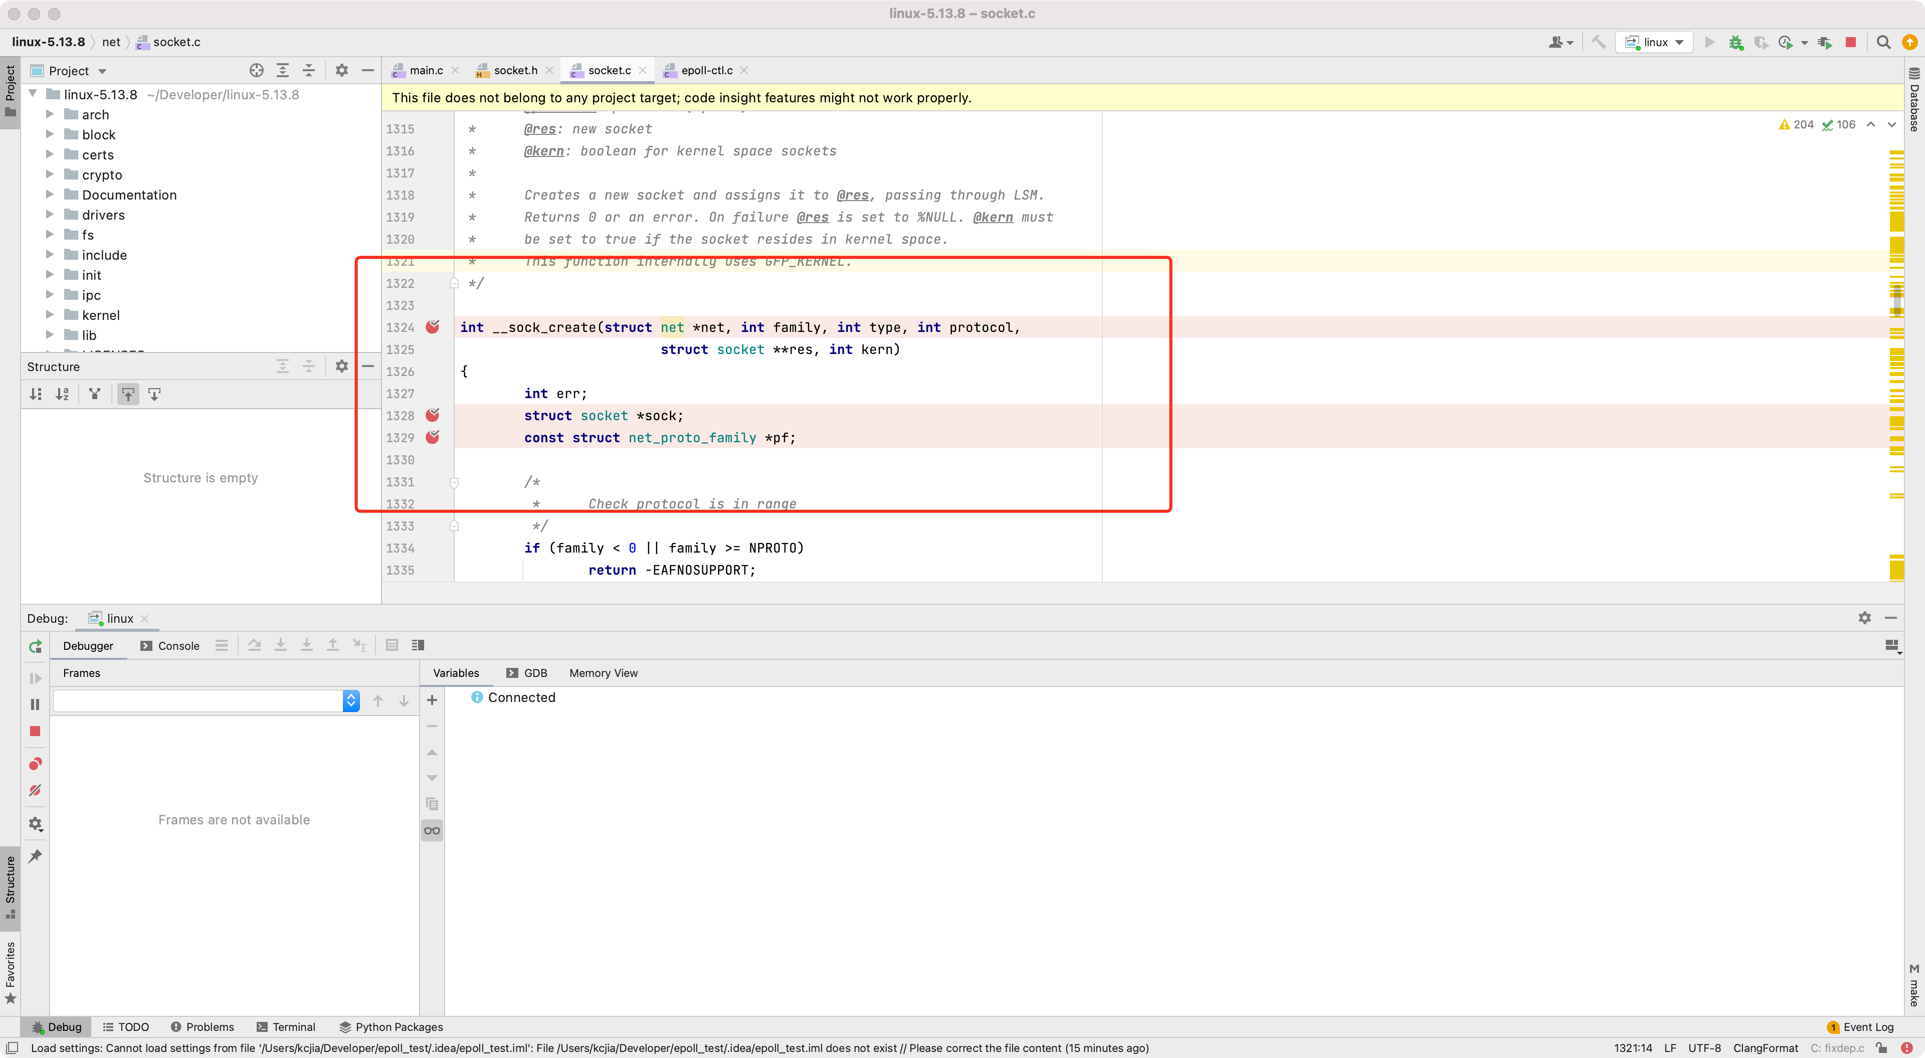This screenshot has width=1925, height=1058.
Task: Expand the drivers folder
Action: [50, 215]
